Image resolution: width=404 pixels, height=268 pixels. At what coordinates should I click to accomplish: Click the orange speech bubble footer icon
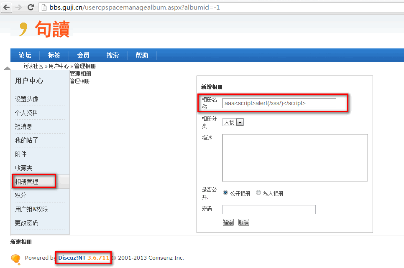point(16,259)
